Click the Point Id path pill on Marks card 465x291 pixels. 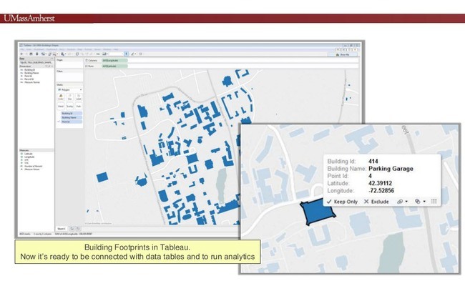pos(72,122)
